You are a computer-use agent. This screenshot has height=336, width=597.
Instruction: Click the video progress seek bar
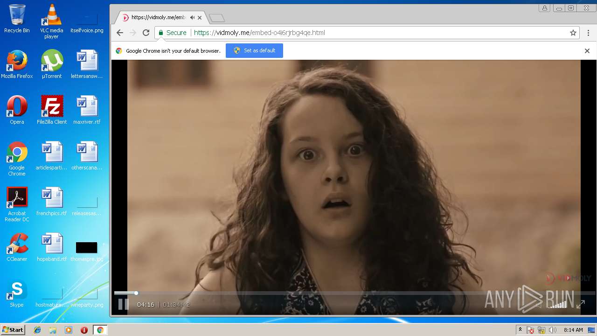354,293
